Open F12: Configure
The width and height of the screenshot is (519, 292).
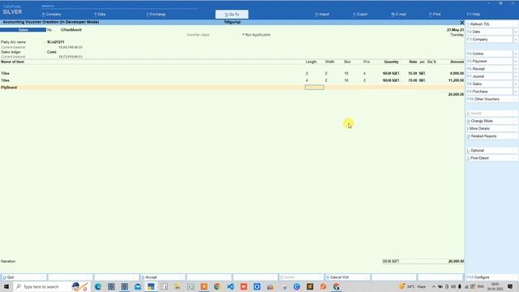[490, 277]
